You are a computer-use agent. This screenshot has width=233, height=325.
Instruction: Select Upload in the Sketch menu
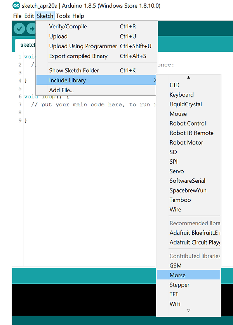pos(96,36)
